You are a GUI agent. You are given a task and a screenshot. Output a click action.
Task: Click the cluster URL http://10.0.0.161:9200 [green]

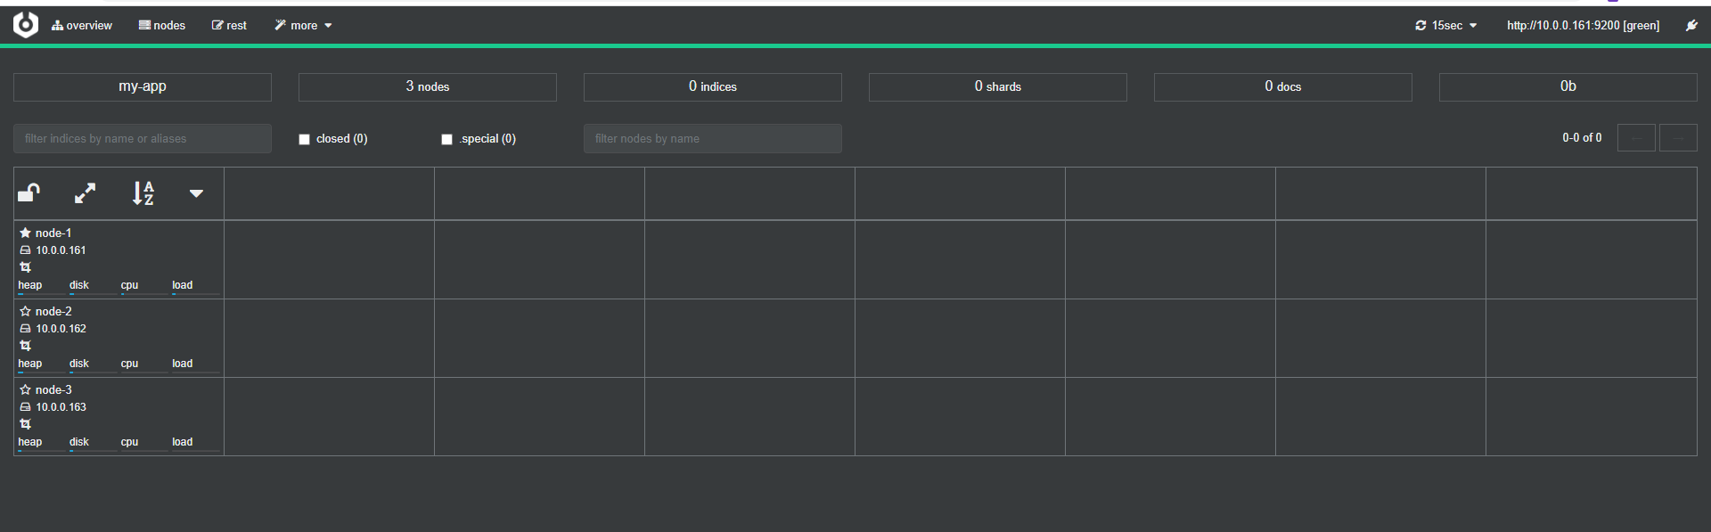click(1583, 25)
